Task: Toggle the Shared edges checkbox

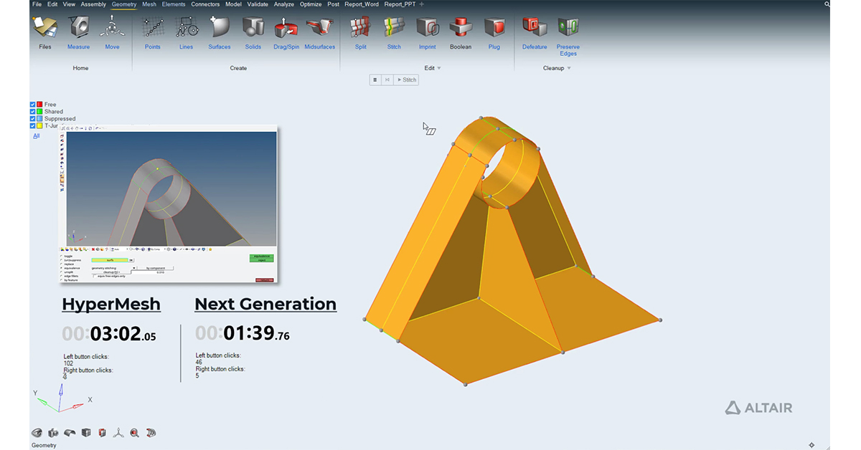Action: [x=32, y=112]
